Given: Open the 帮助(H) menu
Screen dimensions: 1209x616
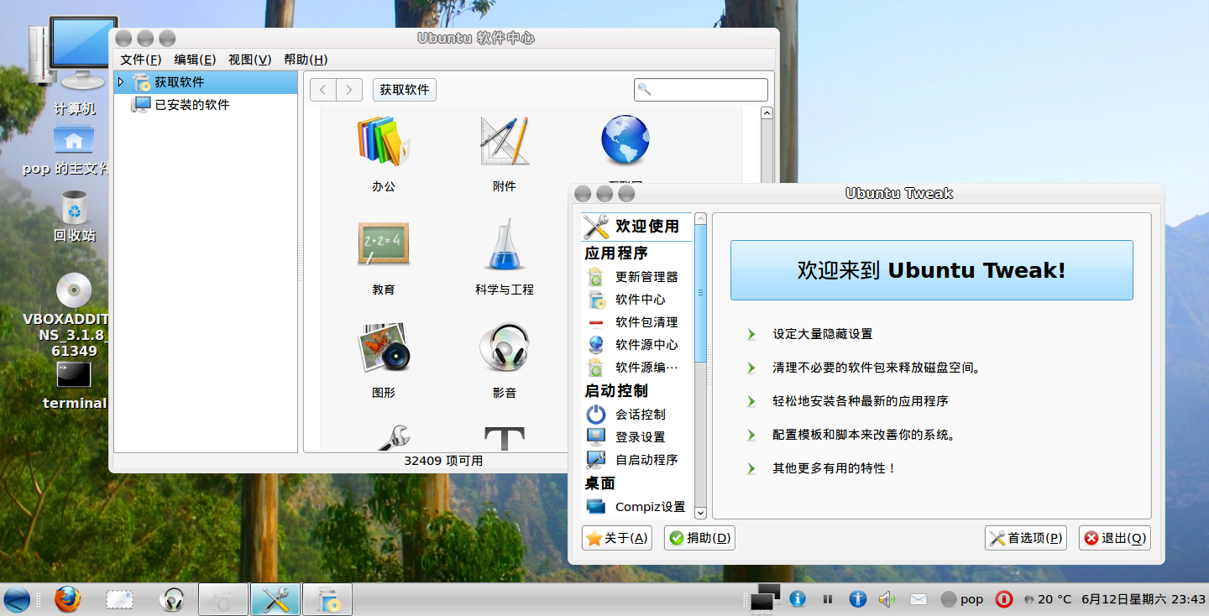Looking at the screenshot, I should (x=306, y=60).
